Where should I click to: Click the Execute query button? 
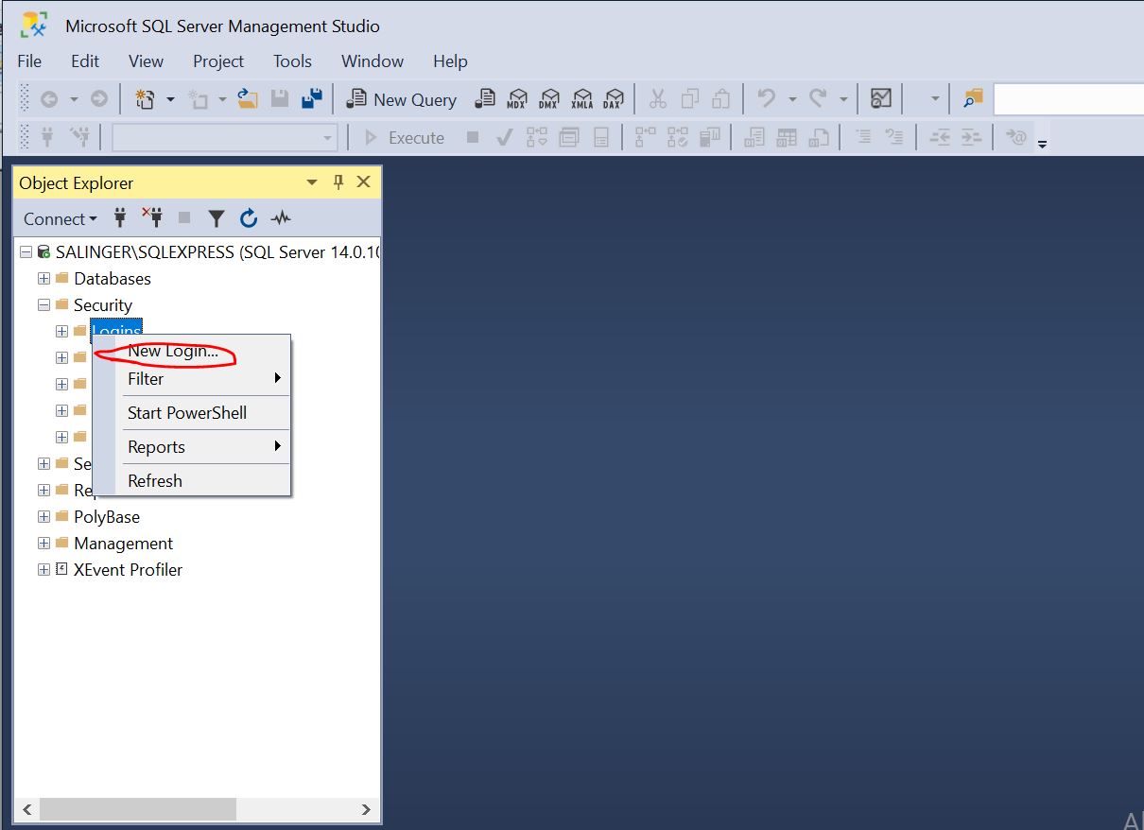pyautogui.click(x=404, y=137)
